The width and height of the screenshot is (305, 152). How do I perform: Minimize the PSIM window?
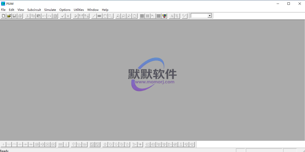pyautogui.click(x=278, y=4)
